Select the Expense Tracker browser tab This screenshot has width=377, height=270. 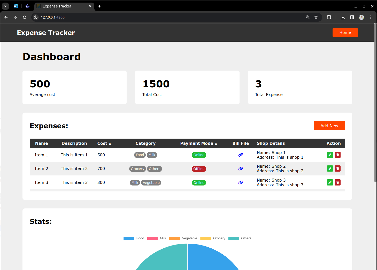coord(64,6)
